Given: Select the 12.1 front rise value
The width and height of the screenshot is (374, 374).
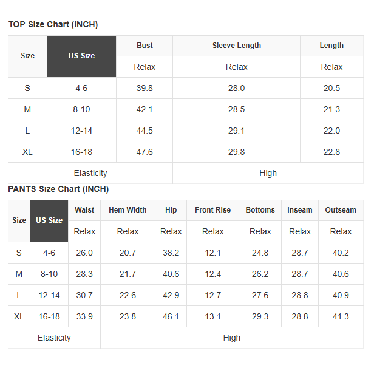Looking at the screenshot, I should click(212, 253).
